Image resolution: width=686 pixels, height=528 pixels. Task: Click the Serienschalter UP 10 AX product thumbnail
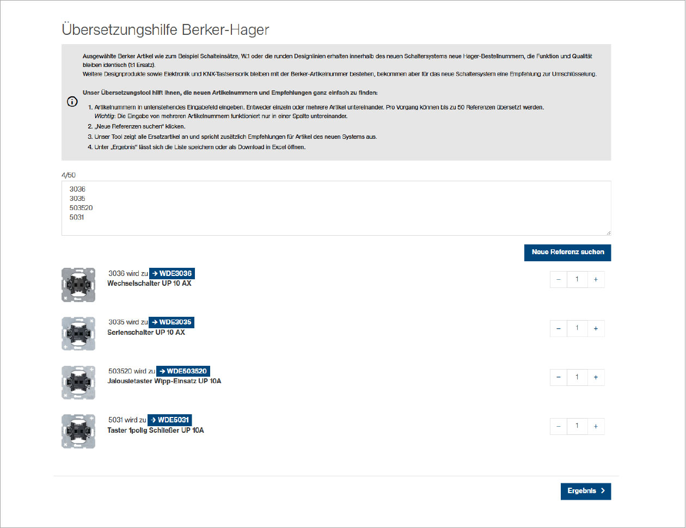pyautogui.click(x=78, y=334)
